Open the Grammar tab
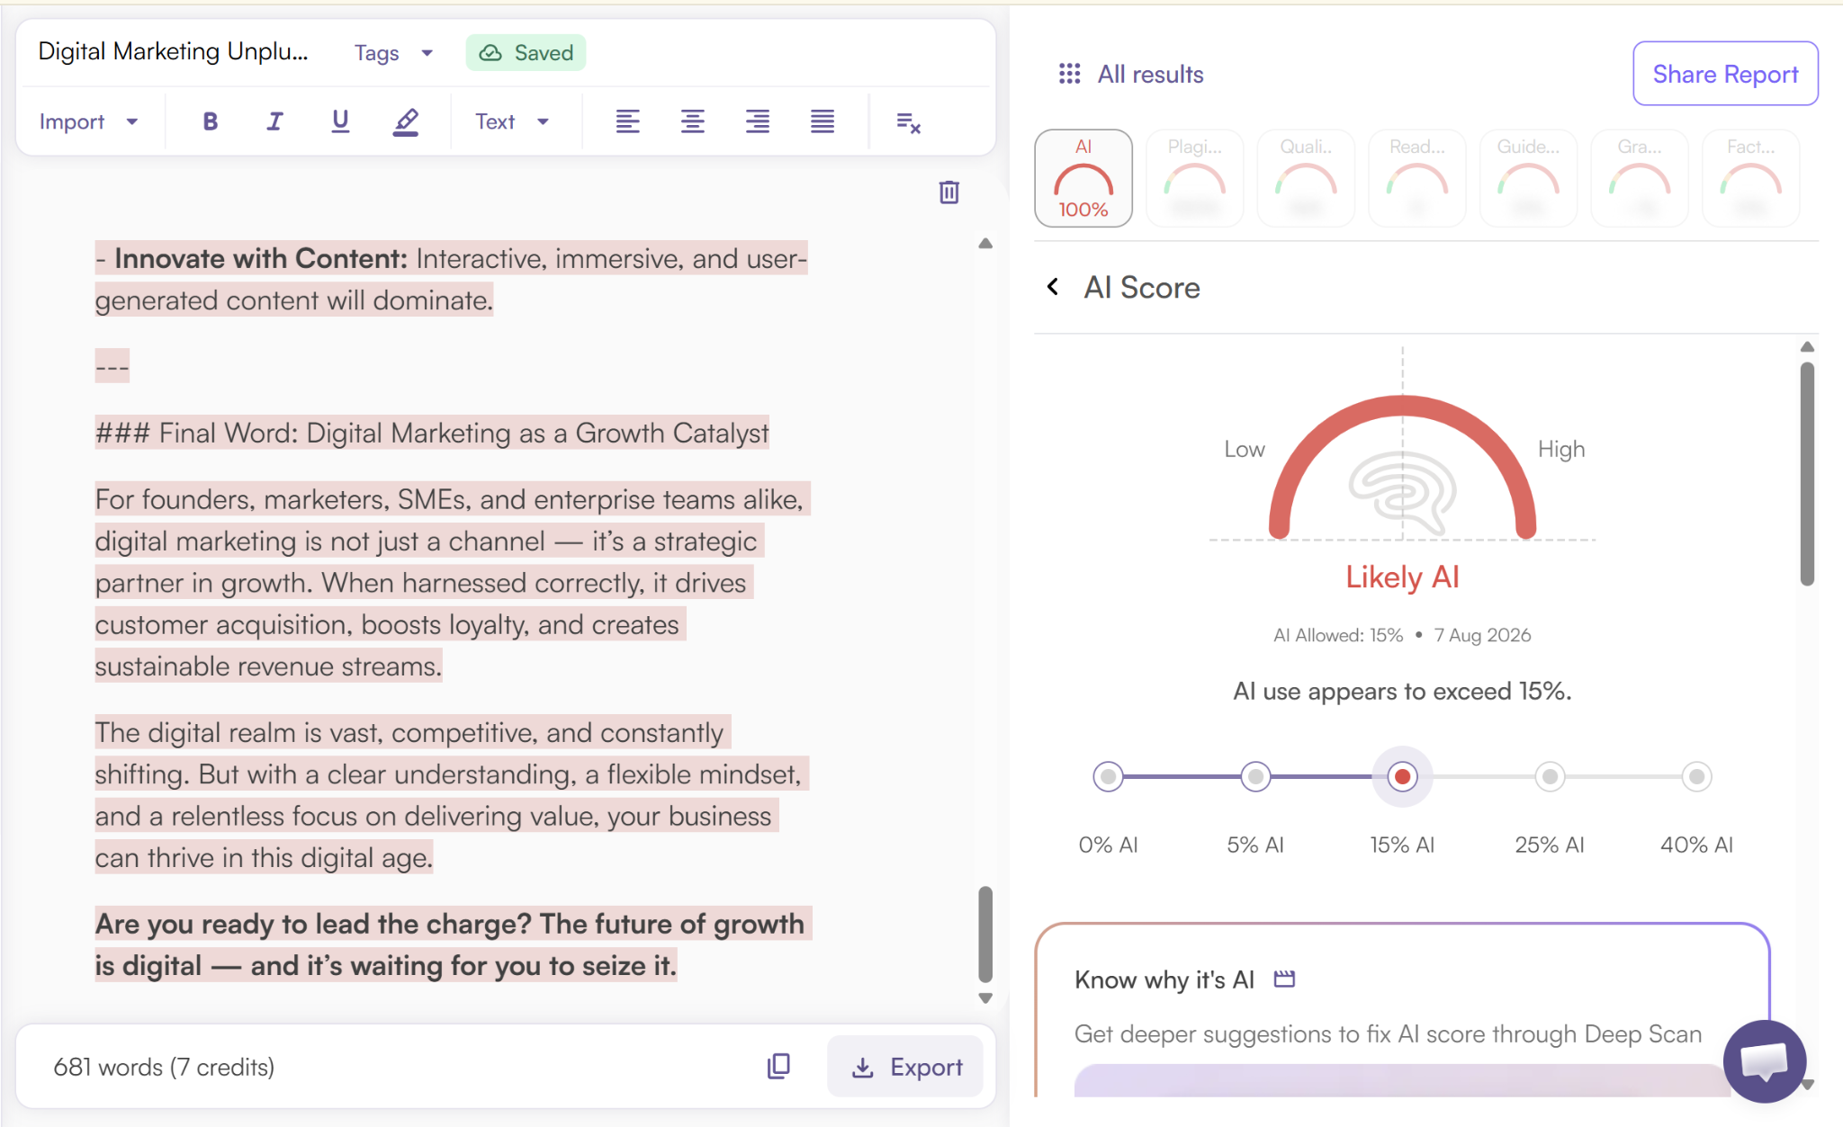Screen dimensions: 1843x1127 (1640, 178)
